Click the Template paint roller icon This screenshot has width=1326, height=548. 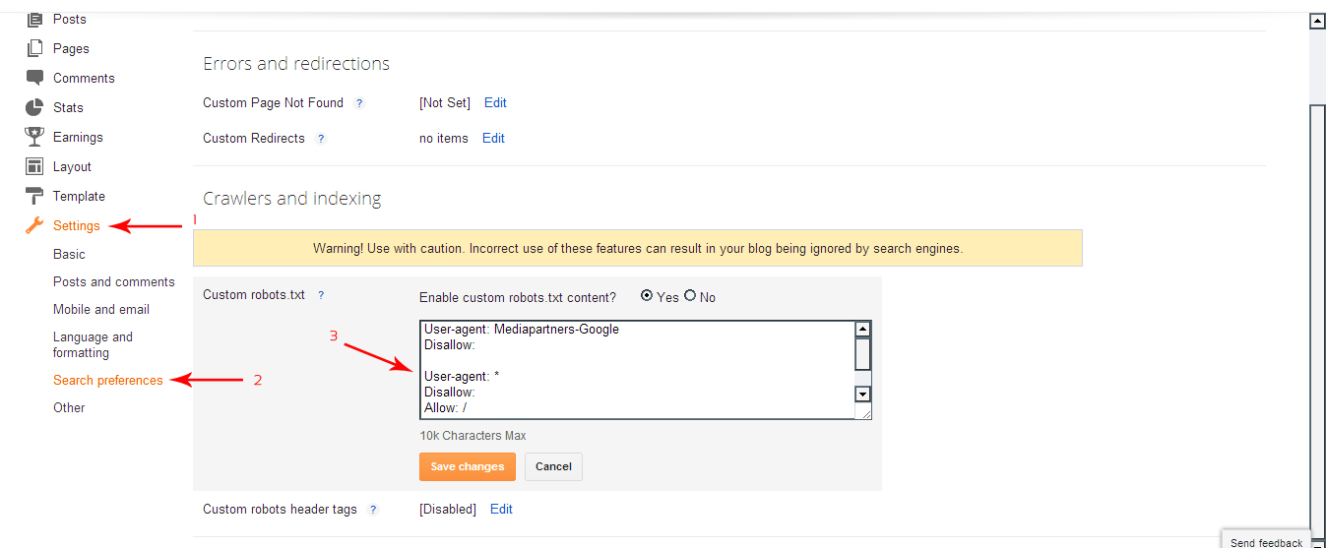point(34,196)
